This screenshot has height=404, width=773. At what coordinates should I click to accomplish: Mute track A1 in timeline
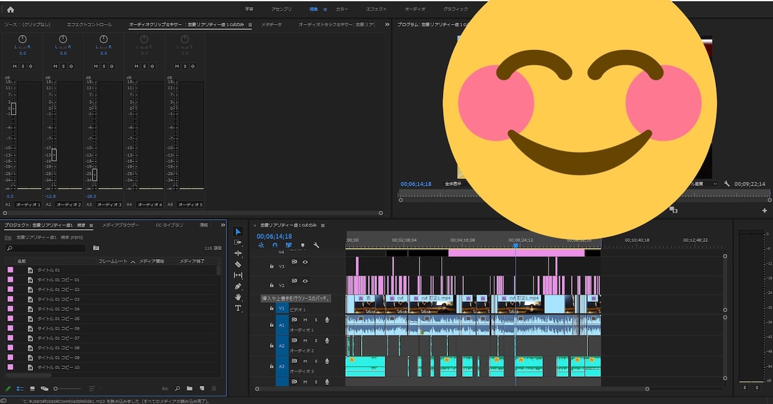[x=305, y=320]
